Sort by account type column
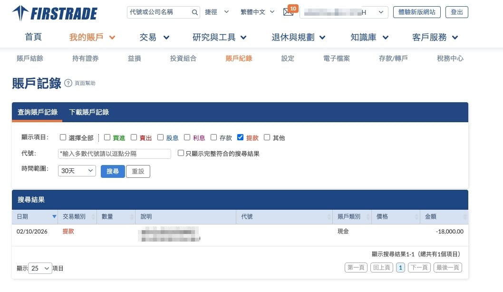Image resolution: width=503 pixels, height=292 pixels. click(368, 217)
